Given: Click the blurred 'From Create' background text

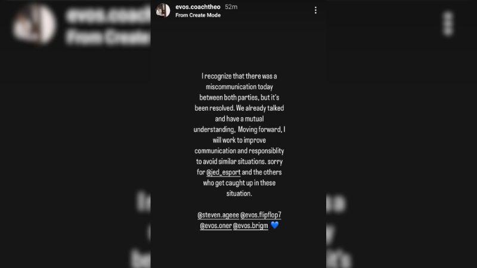Looking at the screenshot, I should point(108,37).
